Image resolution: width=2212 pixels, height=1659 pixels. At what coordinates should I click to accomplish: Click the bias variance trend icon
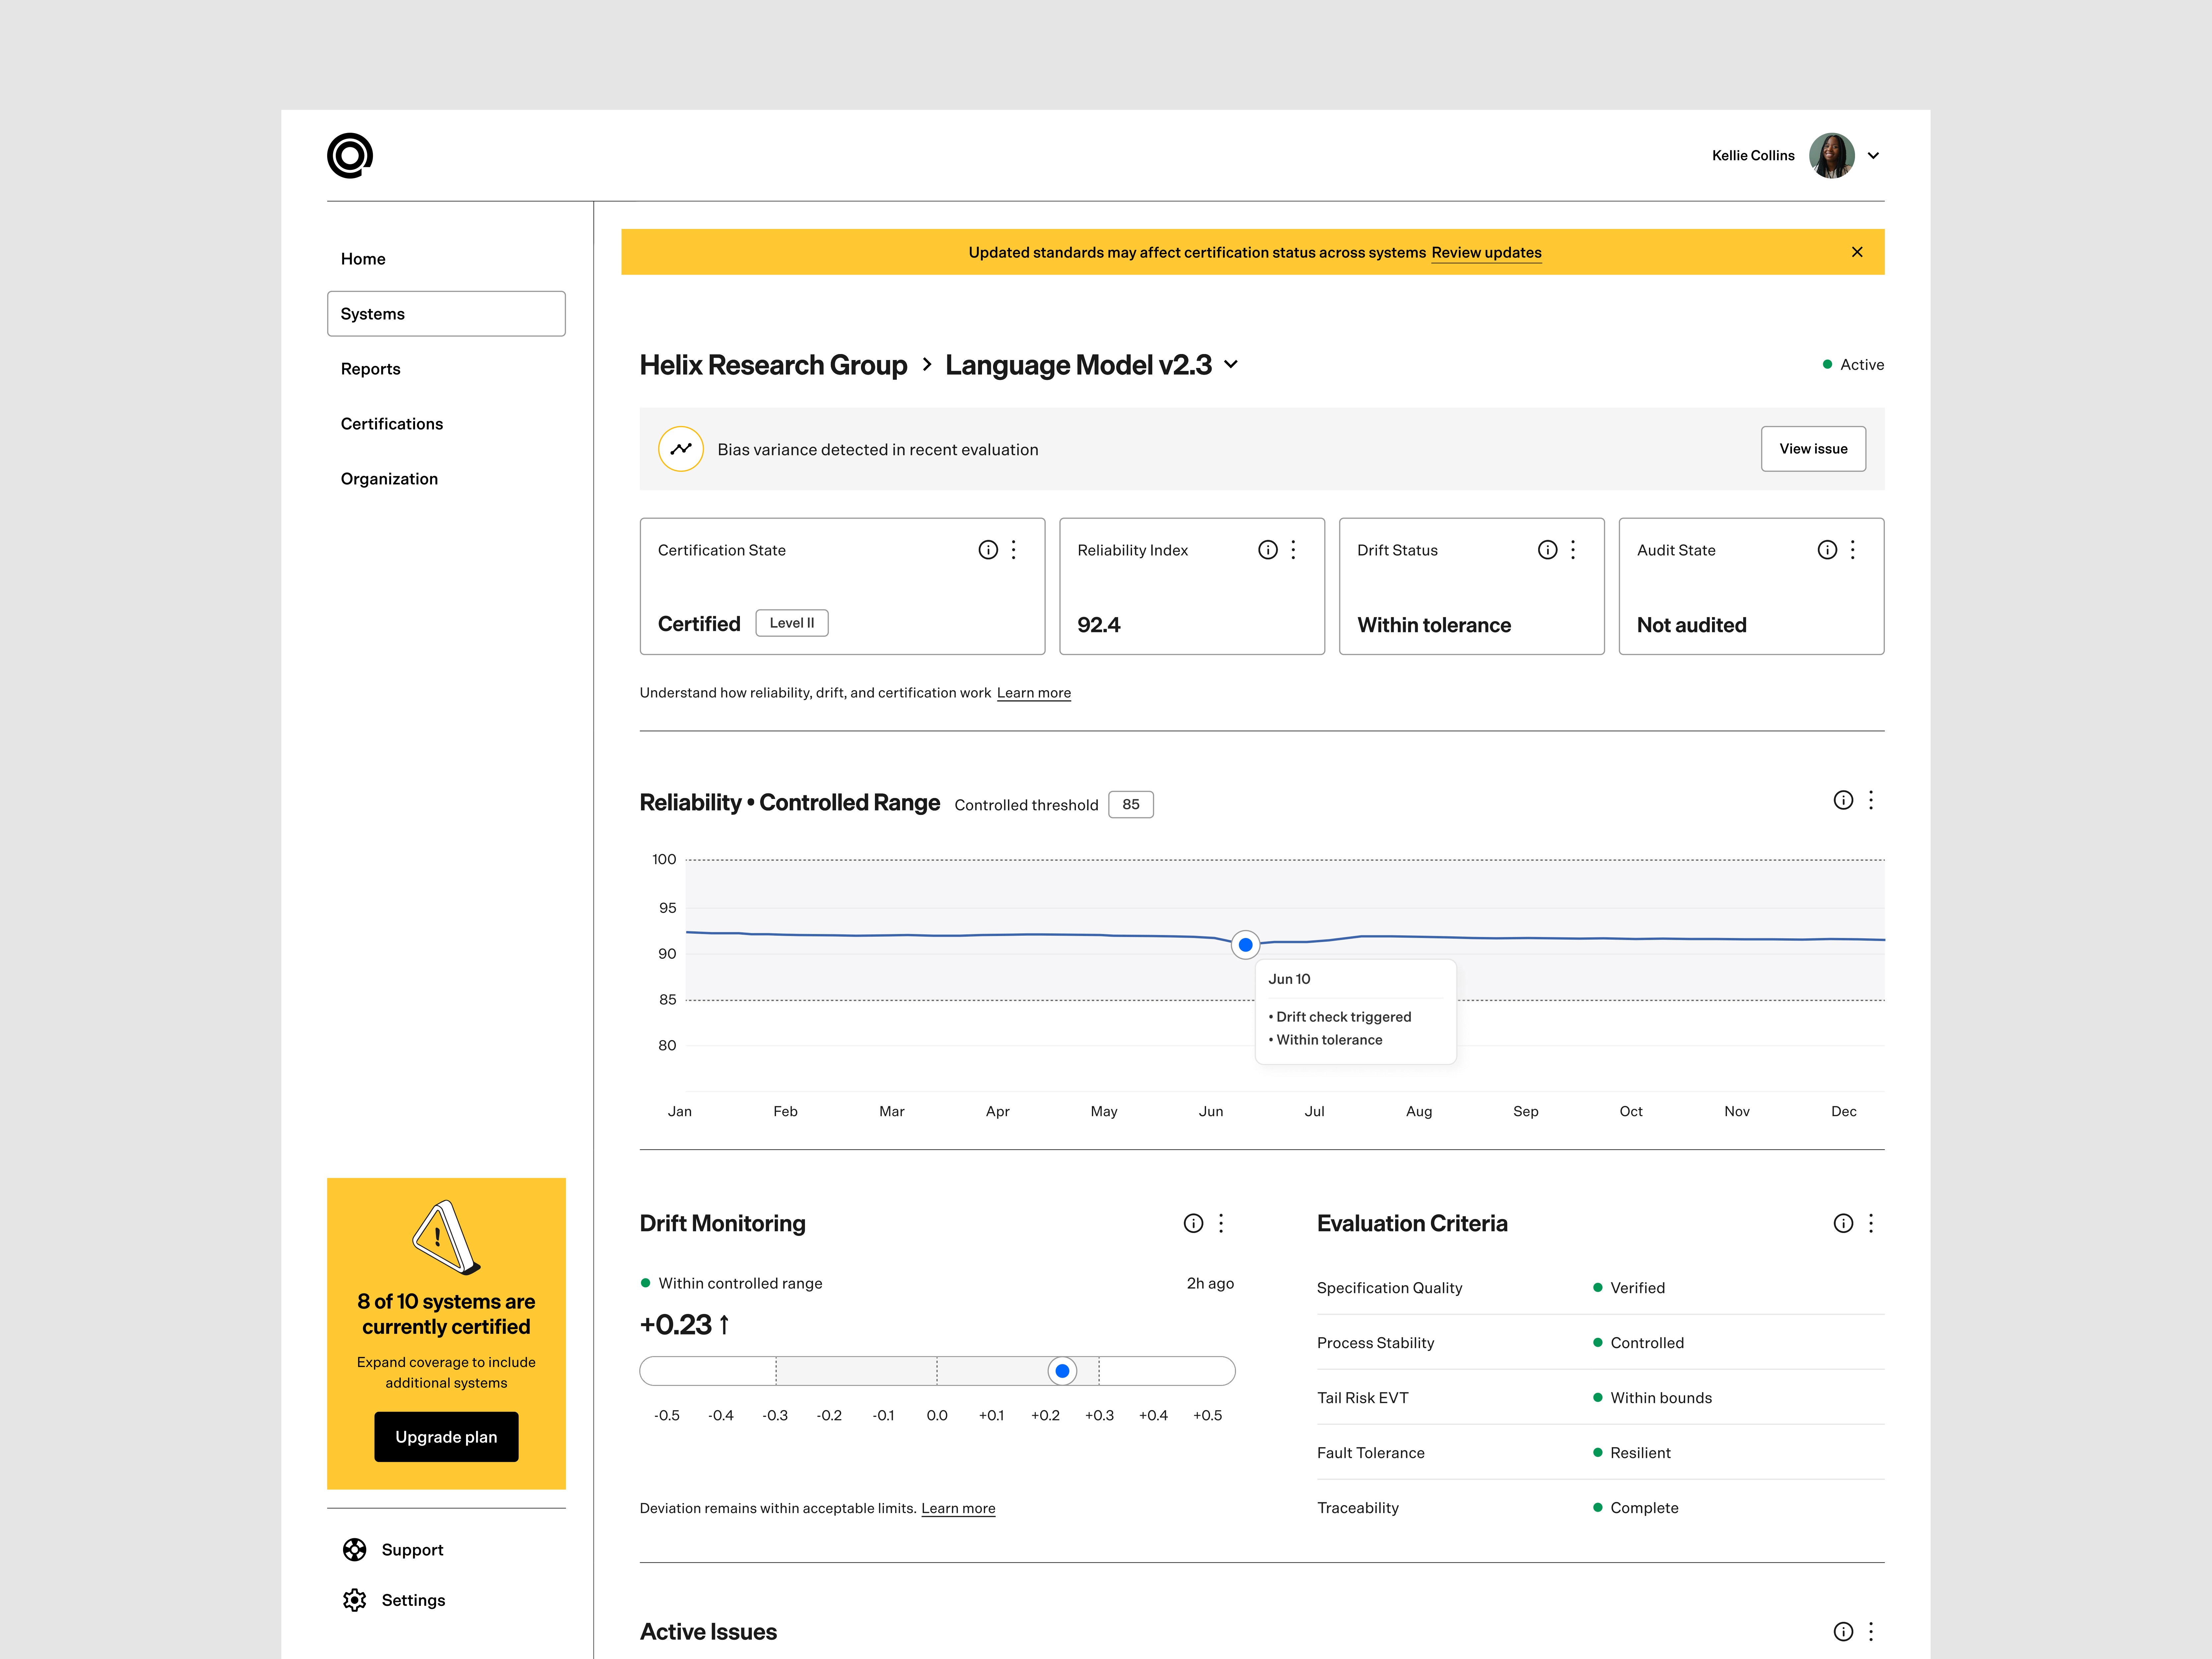pyautogui.click(x=681, y=449)
